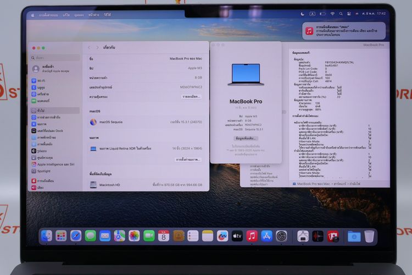Open FaceTime from the Dock
Viewport: 412px width, 275px height.
pyautogui.click(x=149, y=236)
